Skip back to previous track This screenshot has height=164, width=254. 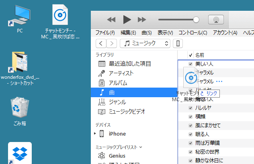111,20
